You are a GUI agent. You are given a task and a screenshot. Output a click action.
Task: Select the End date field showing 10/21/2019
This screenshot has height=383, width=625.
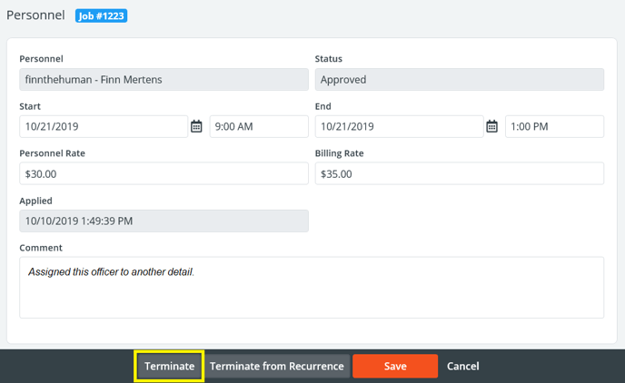(398, 127)
